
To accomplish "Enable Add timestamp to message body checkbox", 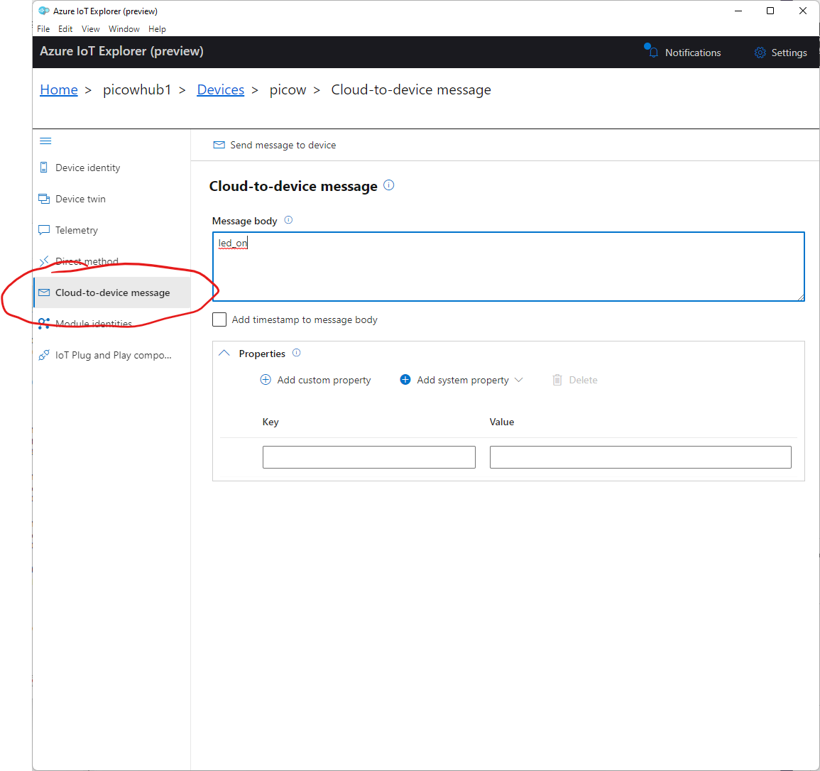I will click(219, 319).
